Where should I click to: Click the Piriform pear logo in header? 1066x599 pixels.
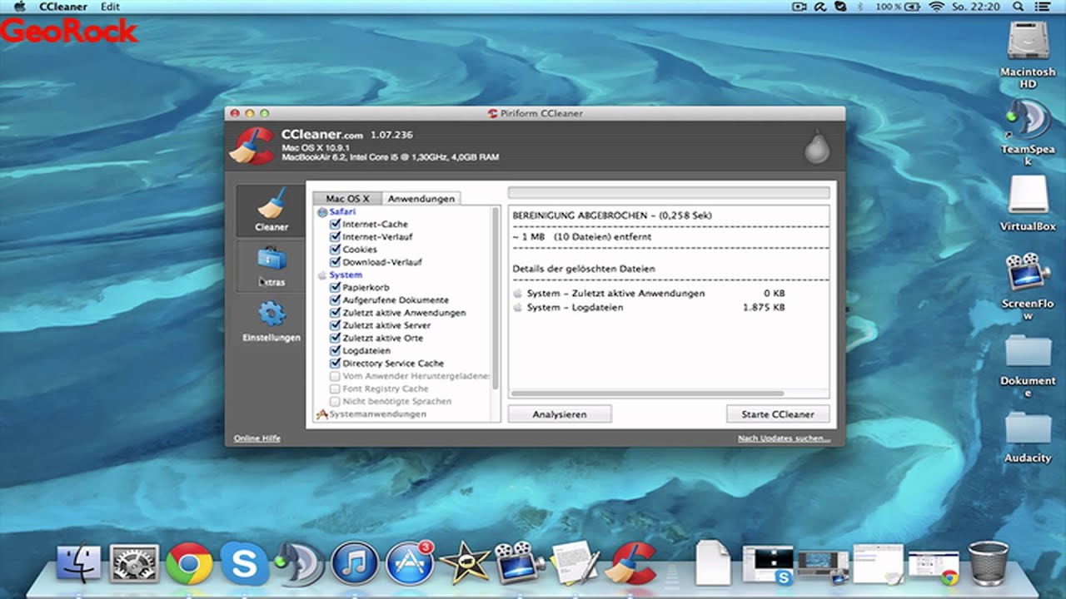coord(816,146)
